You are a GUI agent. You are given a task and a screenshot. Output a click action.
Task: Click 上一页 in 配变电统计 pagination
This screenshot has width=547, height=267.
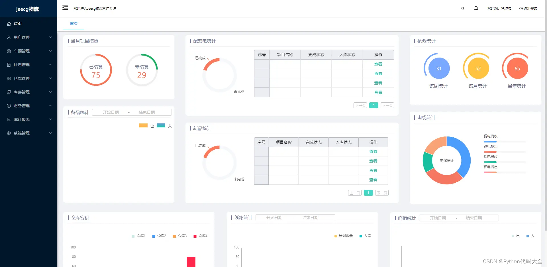click(360, 105)
